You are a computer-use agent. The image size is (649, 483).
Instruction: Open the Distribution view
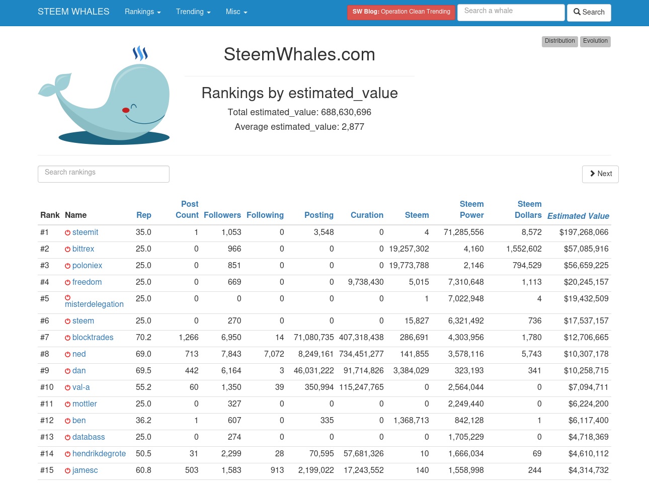[559, 41]
